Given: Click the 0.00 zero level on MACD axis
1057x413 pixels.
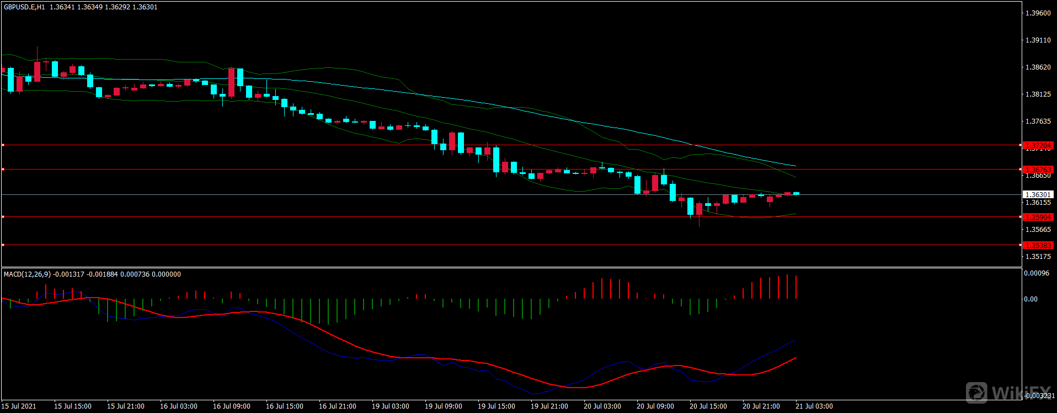Looking at the screenshot, I should tap(1031, 299).
